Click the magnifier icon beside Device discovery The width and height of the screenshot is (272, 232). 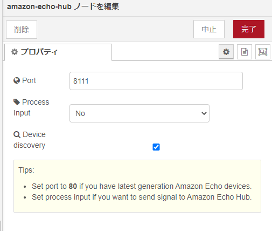(17, 134)
